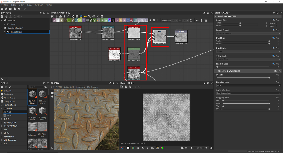Open the Alpha Blending dropdown
283x153 pixels.
coord(248,93)
